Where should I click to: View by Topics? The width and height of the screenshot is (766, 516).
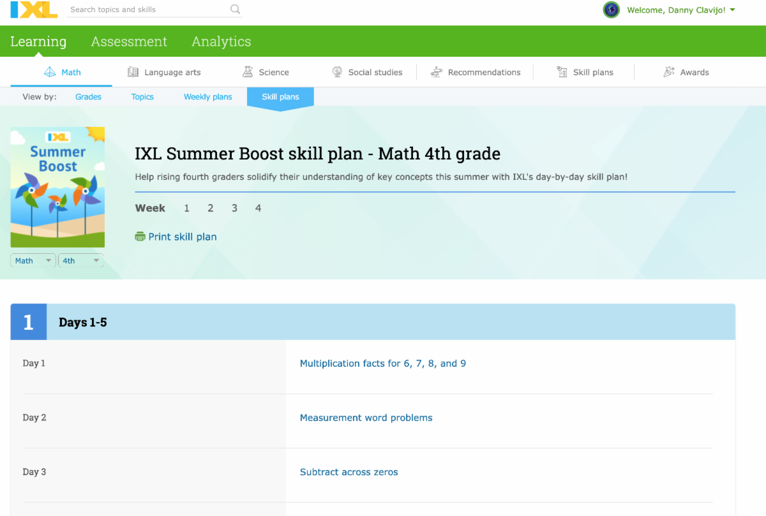pyautogui.click(x=142, y=97)
